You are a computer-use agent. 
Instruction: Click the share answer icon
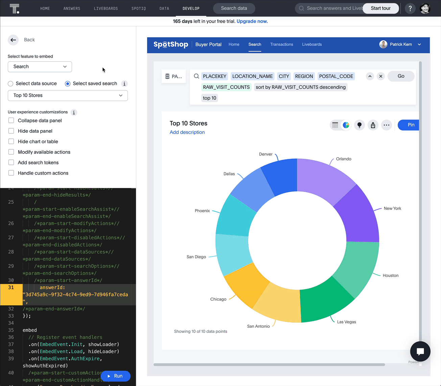[x=373, y=125]
